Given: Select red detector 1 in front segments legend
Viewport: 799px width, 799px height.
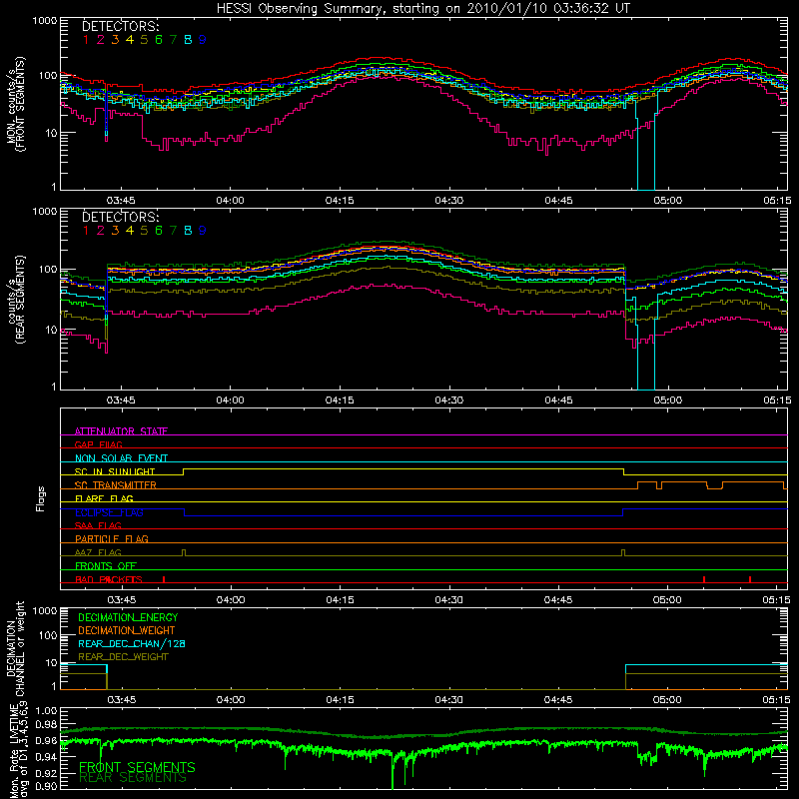Looking at the screenshot, I should (x=86, y=39).
